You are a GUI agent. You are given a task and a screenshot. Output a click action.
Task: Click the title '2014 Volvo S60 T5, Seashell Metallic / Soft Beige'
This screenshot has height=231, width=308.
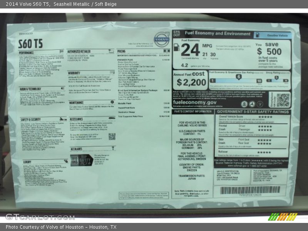coord(61,4)
